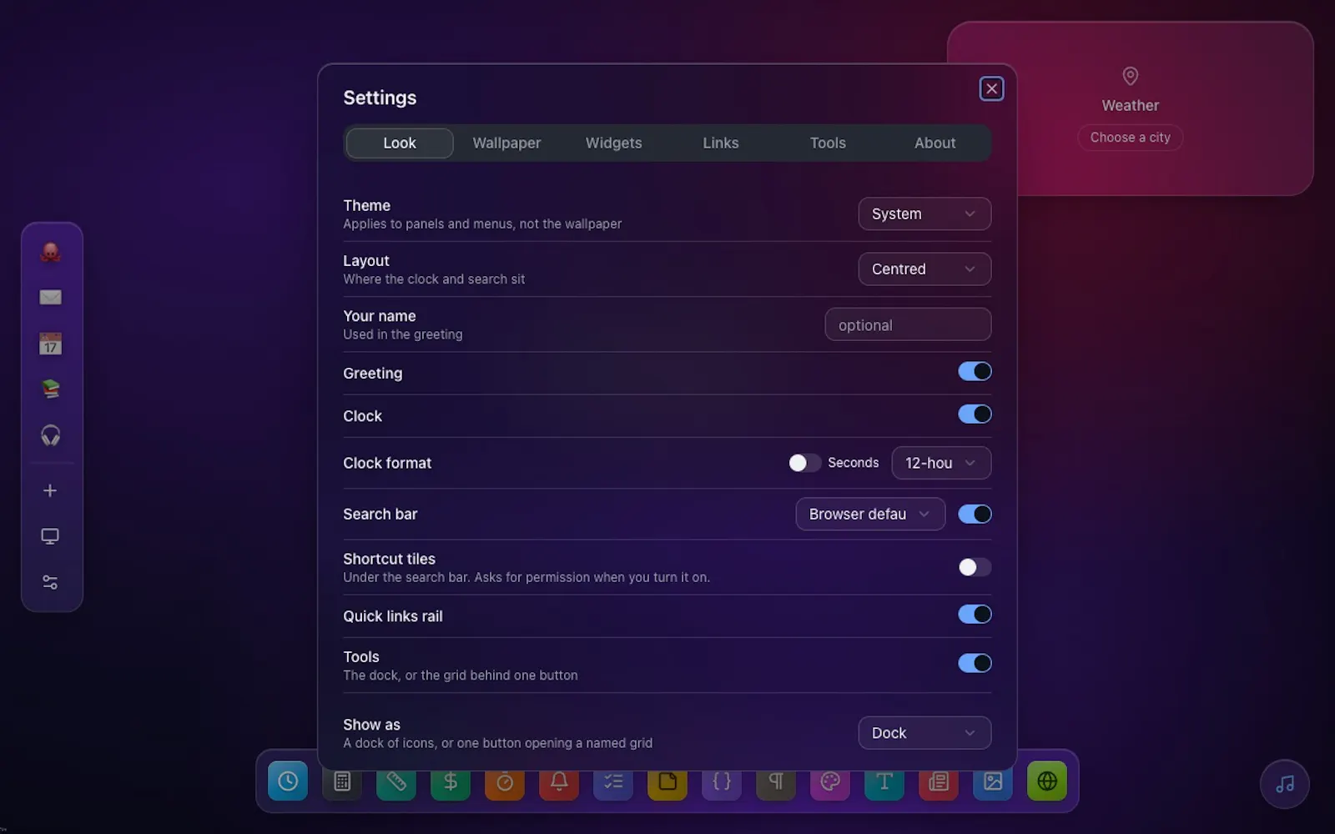
Task: Click the monitor icon in the left rail
Action: (50, 536)
